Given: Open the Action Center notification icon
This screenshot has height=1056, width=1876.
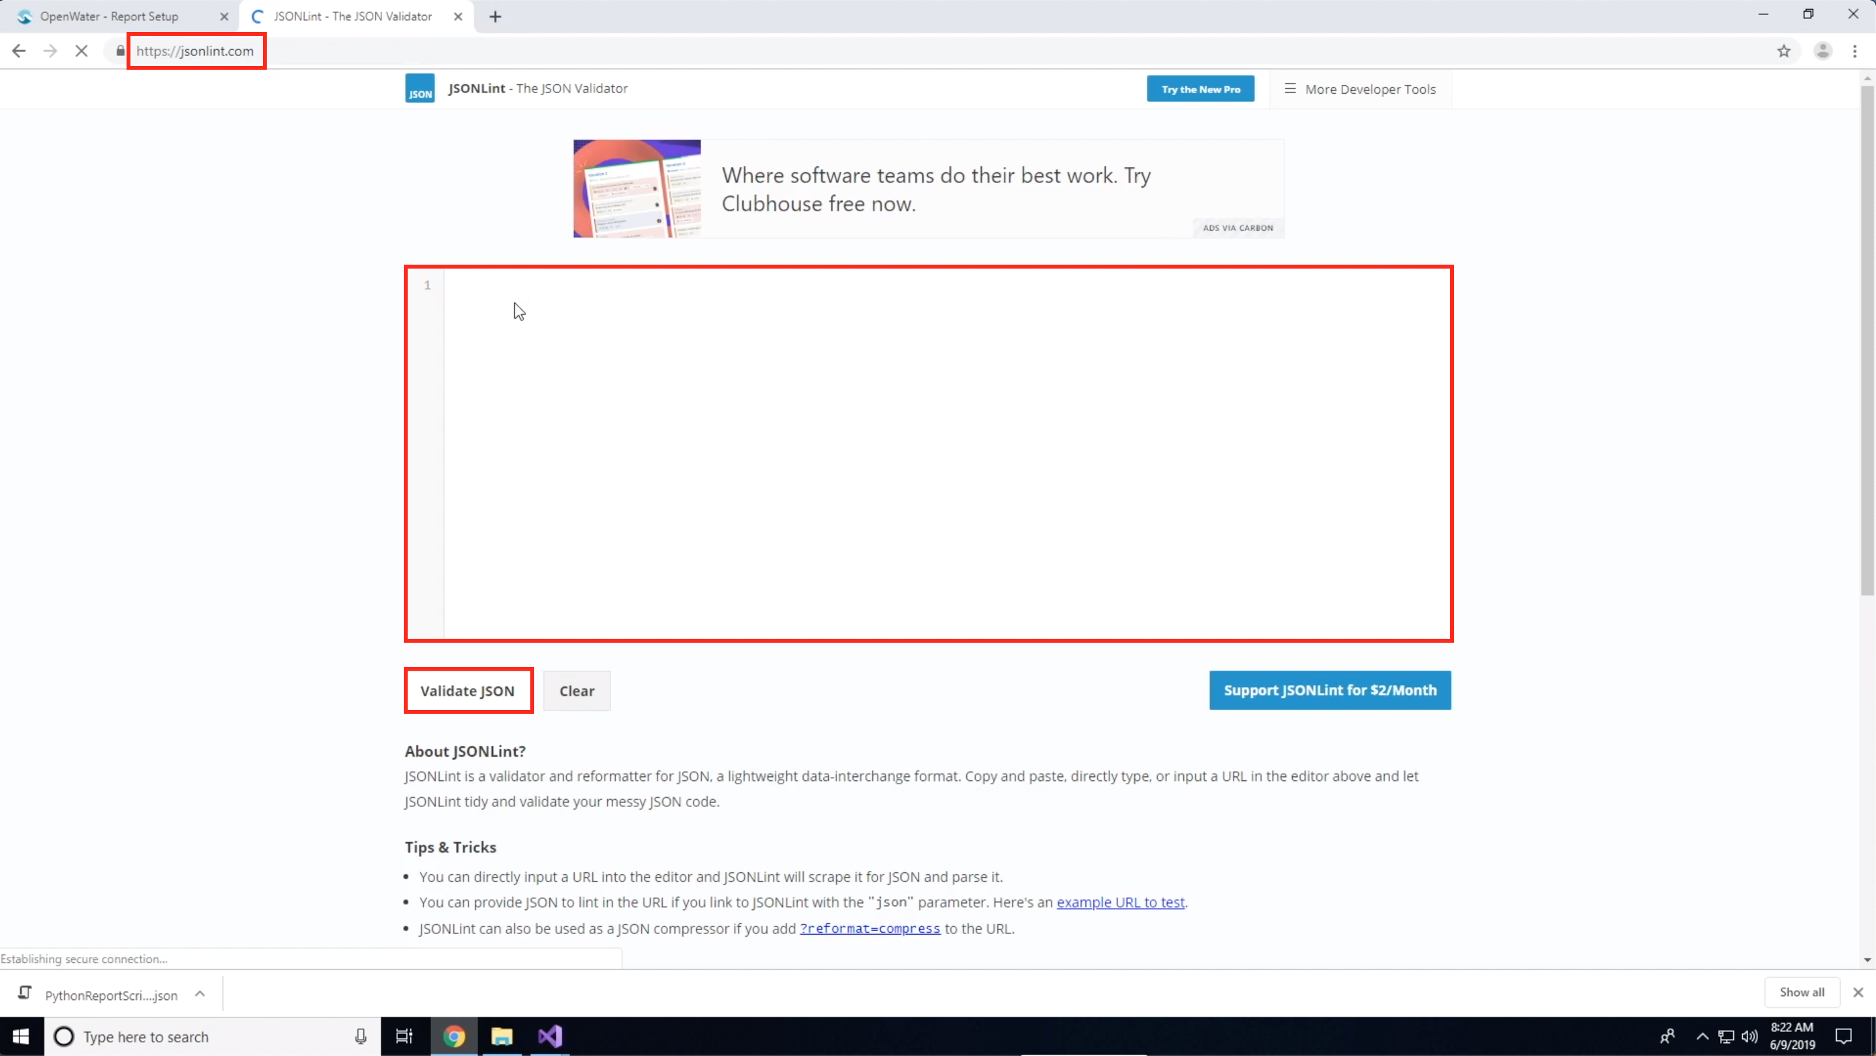Looking at the screenshot, I should (1844, 1036).
